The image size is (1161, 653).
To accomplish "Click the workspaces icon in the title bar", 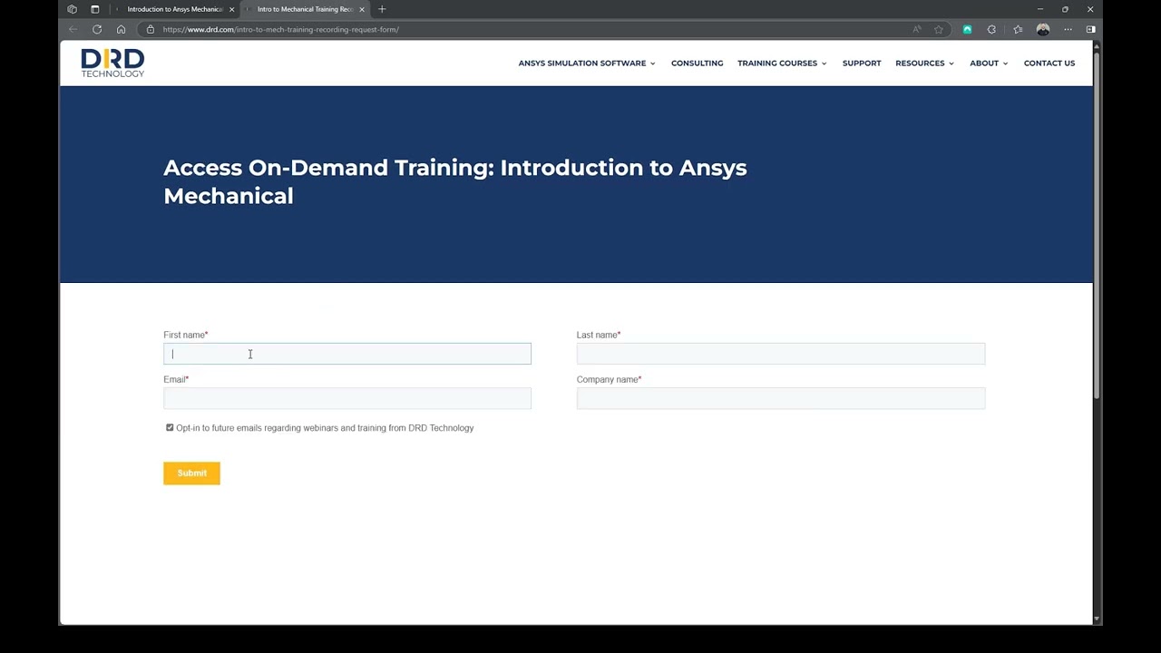I will point(73,9).
